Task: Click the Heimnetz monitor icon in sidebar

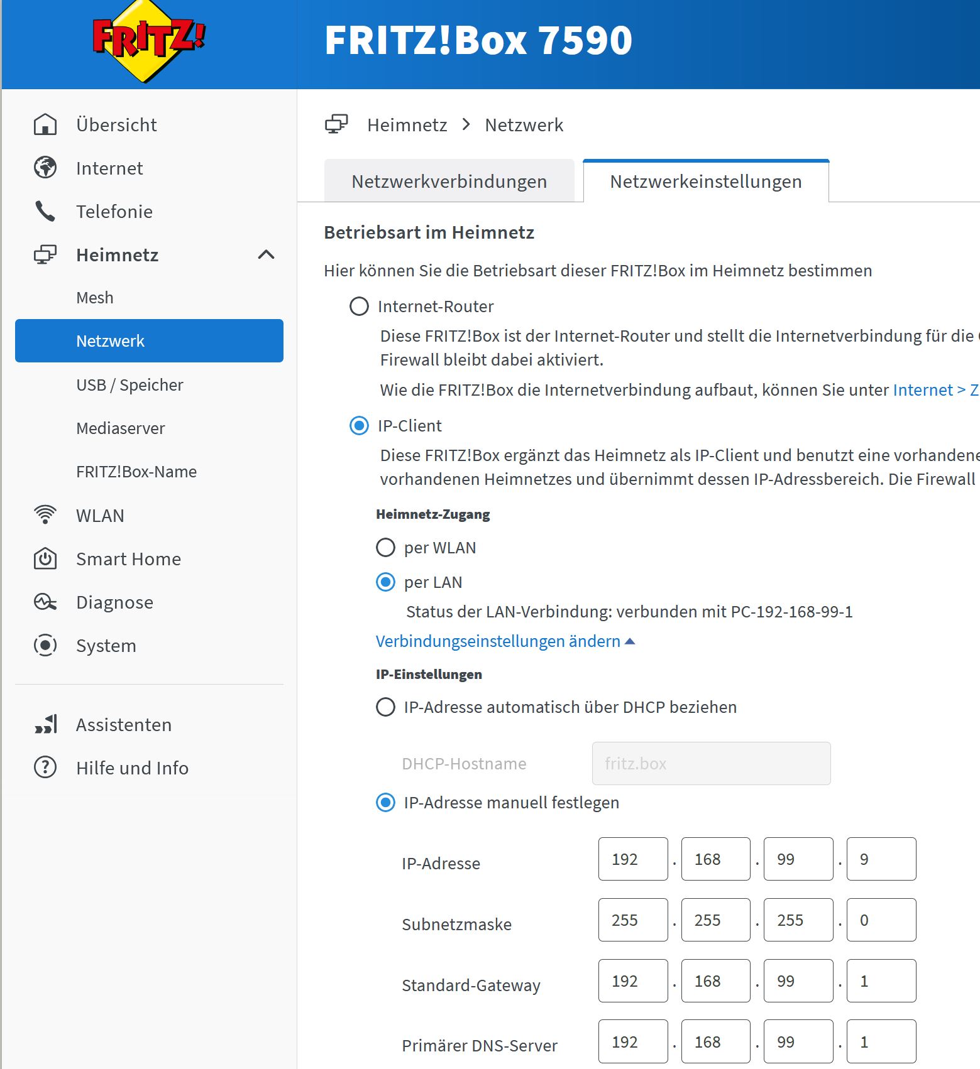Action: click(x=45, y=254)
